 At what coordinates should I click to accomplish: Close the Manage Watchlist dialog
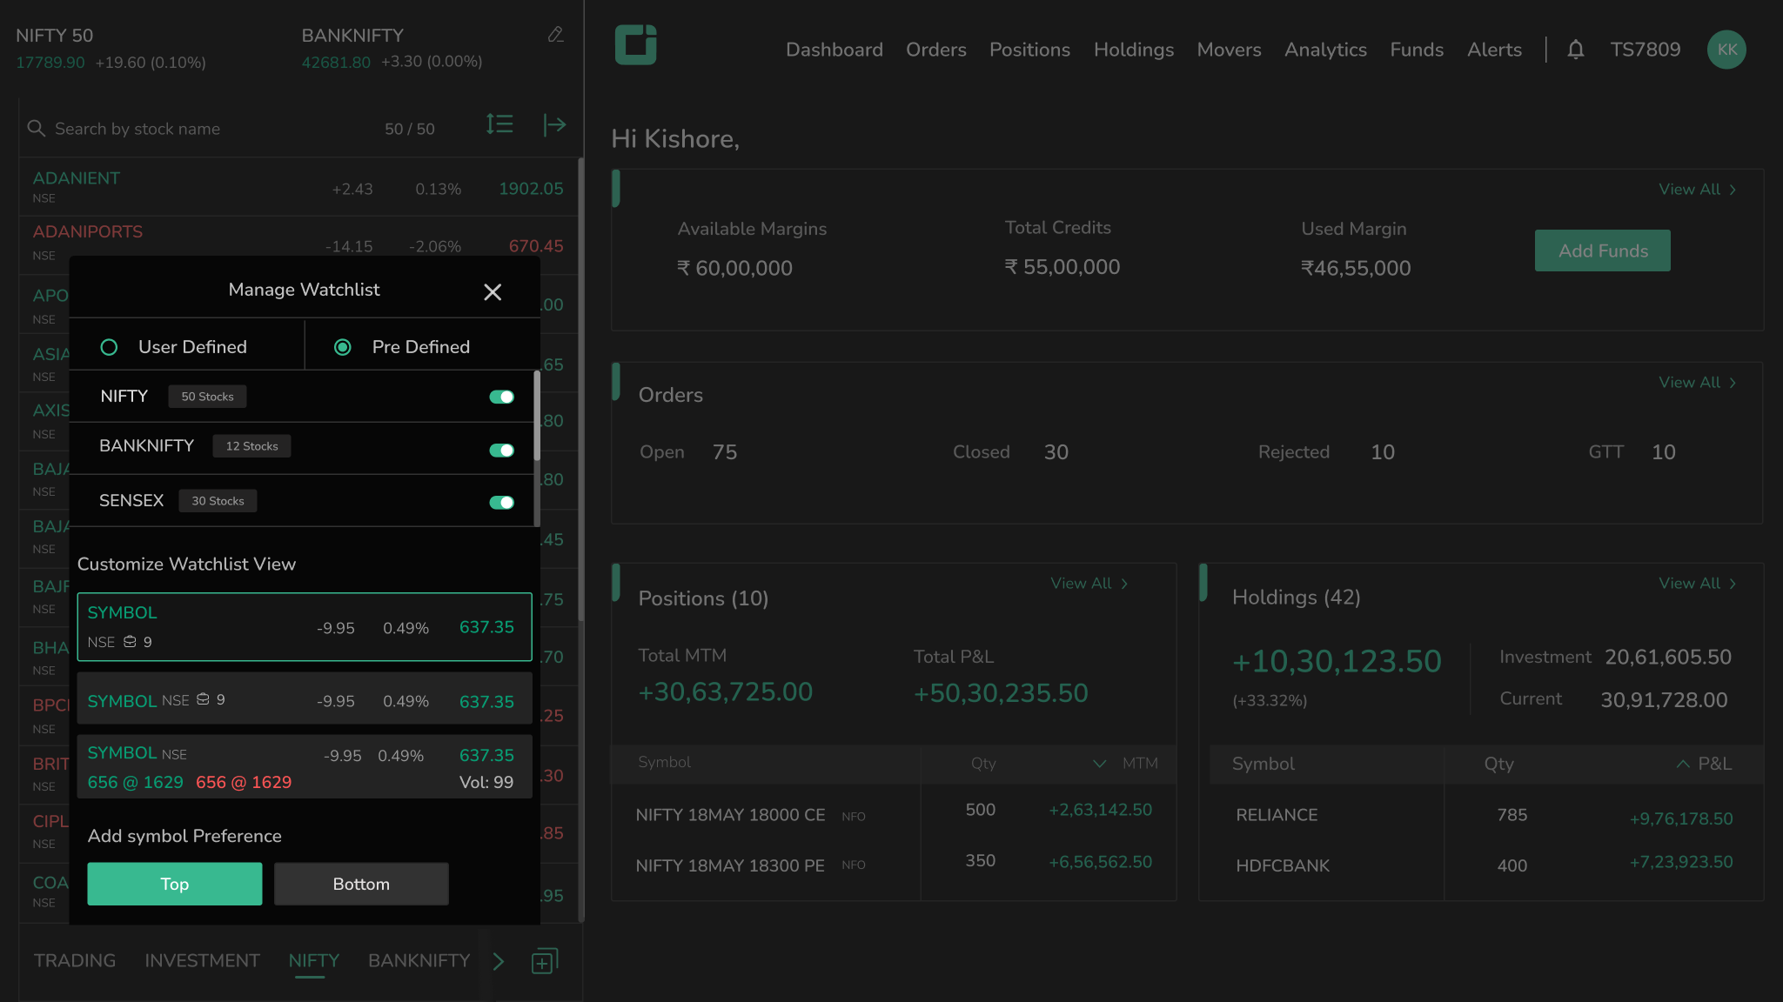[493, 292]
